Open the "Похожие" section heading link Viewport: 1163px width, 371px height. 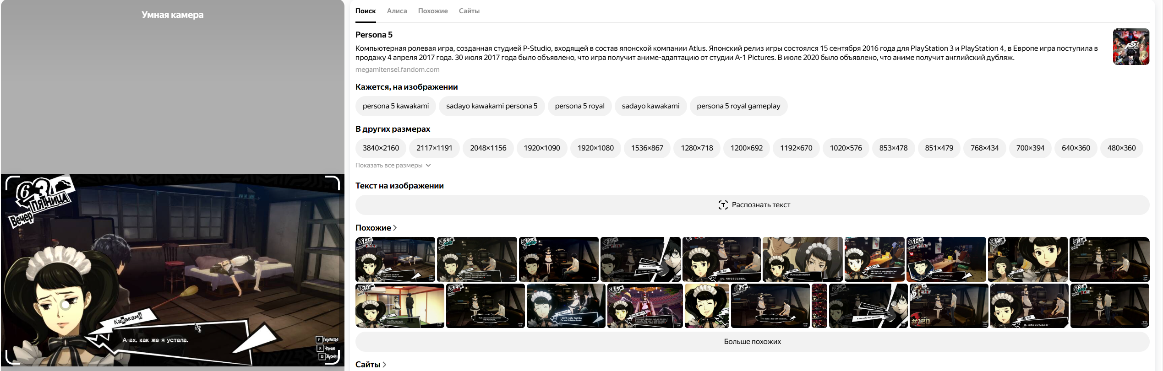point(376,228)
